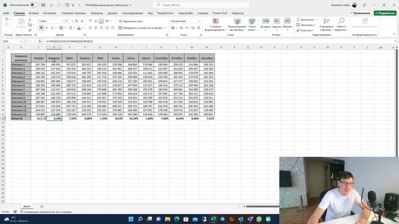The height and width of the screenshot is (224, 399).
Task: Select sheet tab Лист1
Action: [27, 206]
